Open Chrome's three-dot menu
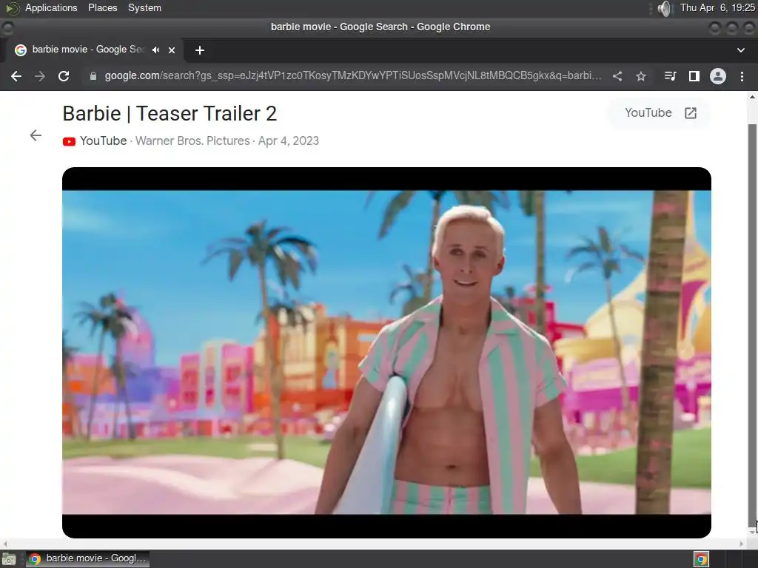This screenshot has width=758, height=568. [x=742, y=76]
